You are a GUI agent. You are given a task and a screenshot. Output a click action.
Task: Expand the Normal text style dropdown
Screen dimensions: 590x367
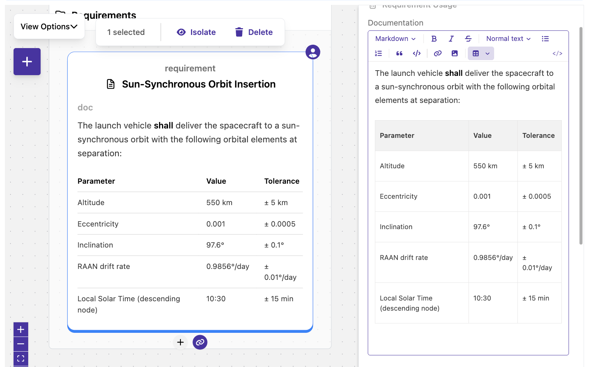click(508, 39)
